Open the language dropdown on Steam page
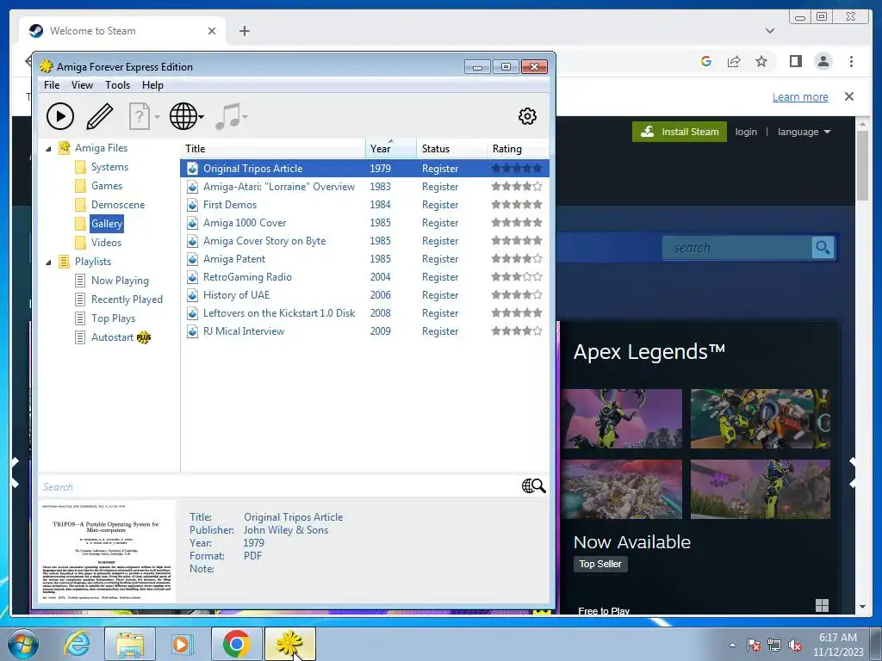 (804, 132)
